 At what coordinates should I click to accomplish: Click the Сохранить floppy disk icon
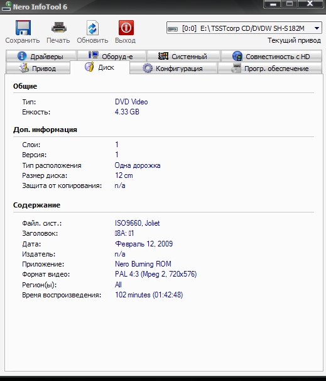coord(23,28)
